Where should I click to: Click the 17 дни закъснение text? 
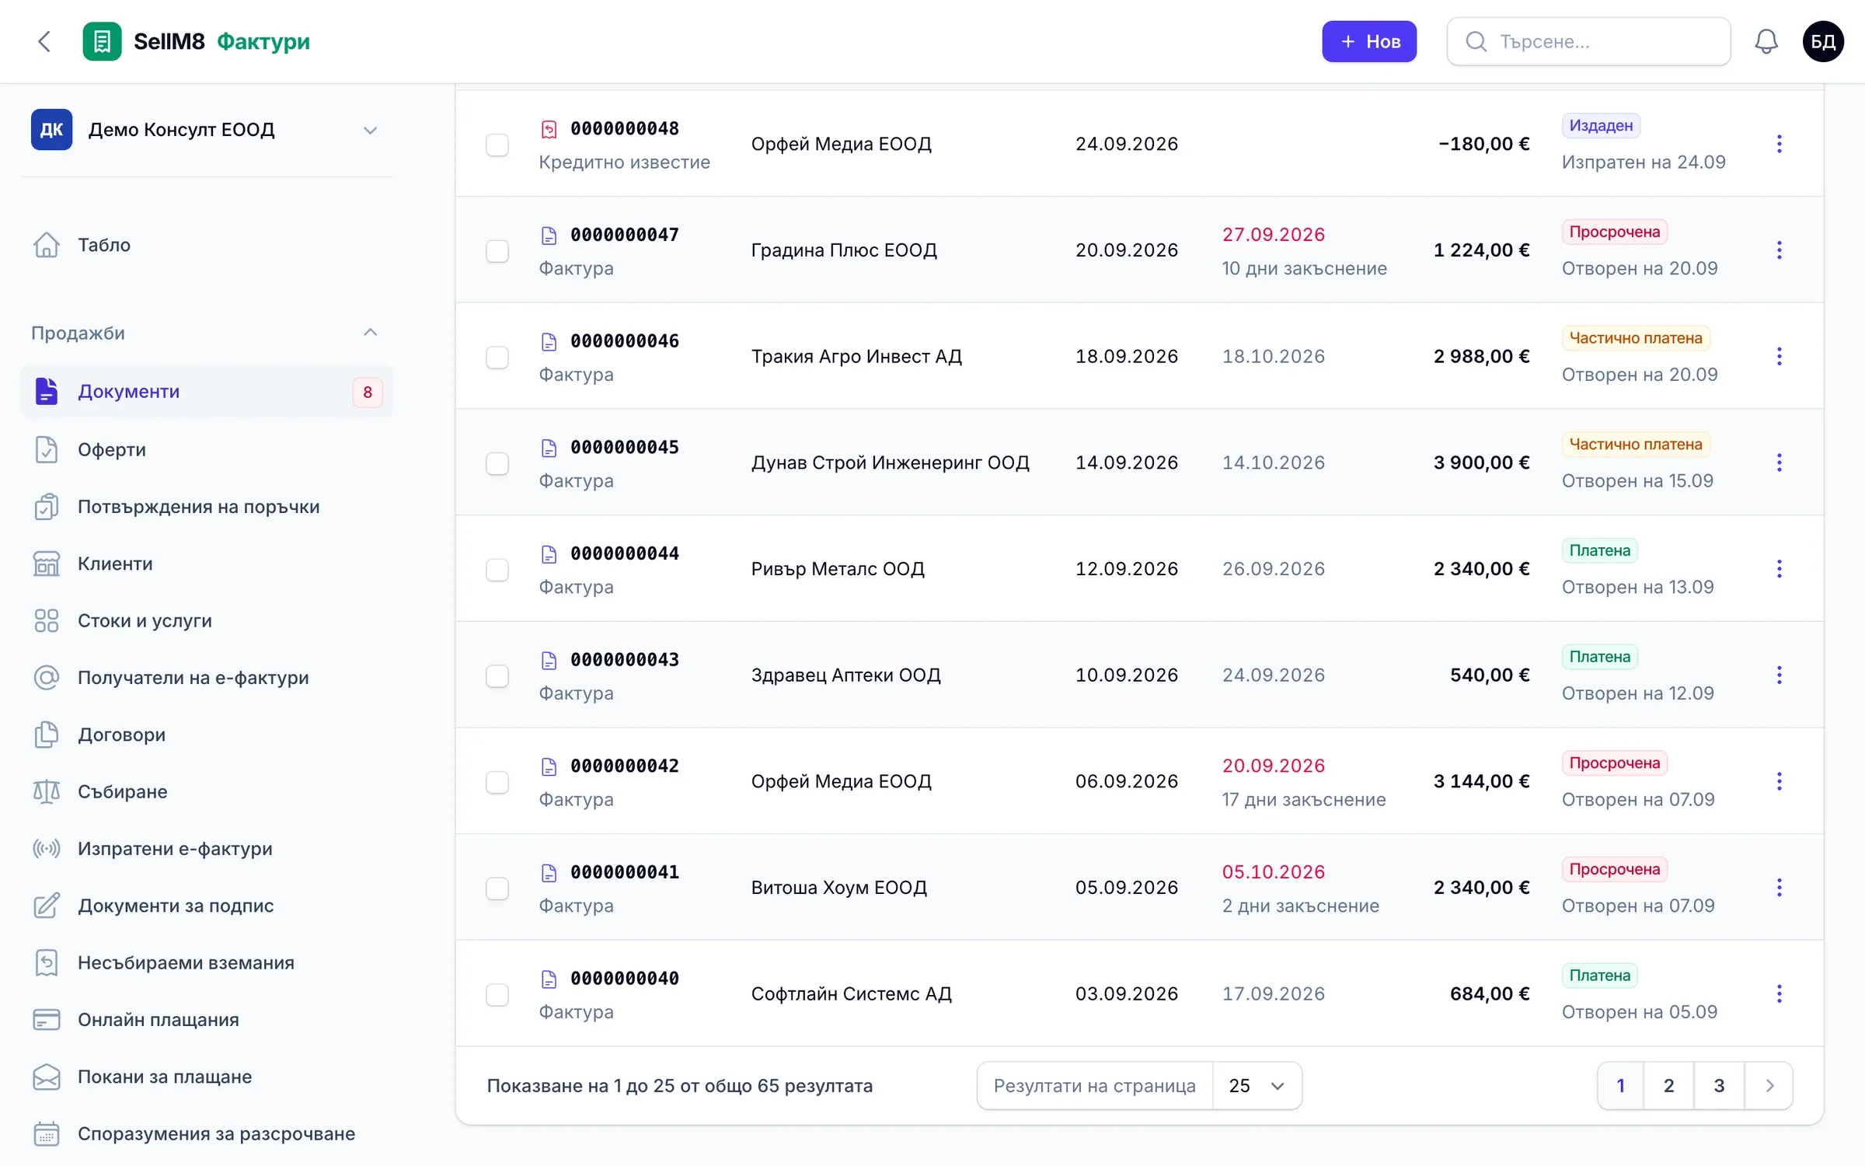(x=1303, y=799)
